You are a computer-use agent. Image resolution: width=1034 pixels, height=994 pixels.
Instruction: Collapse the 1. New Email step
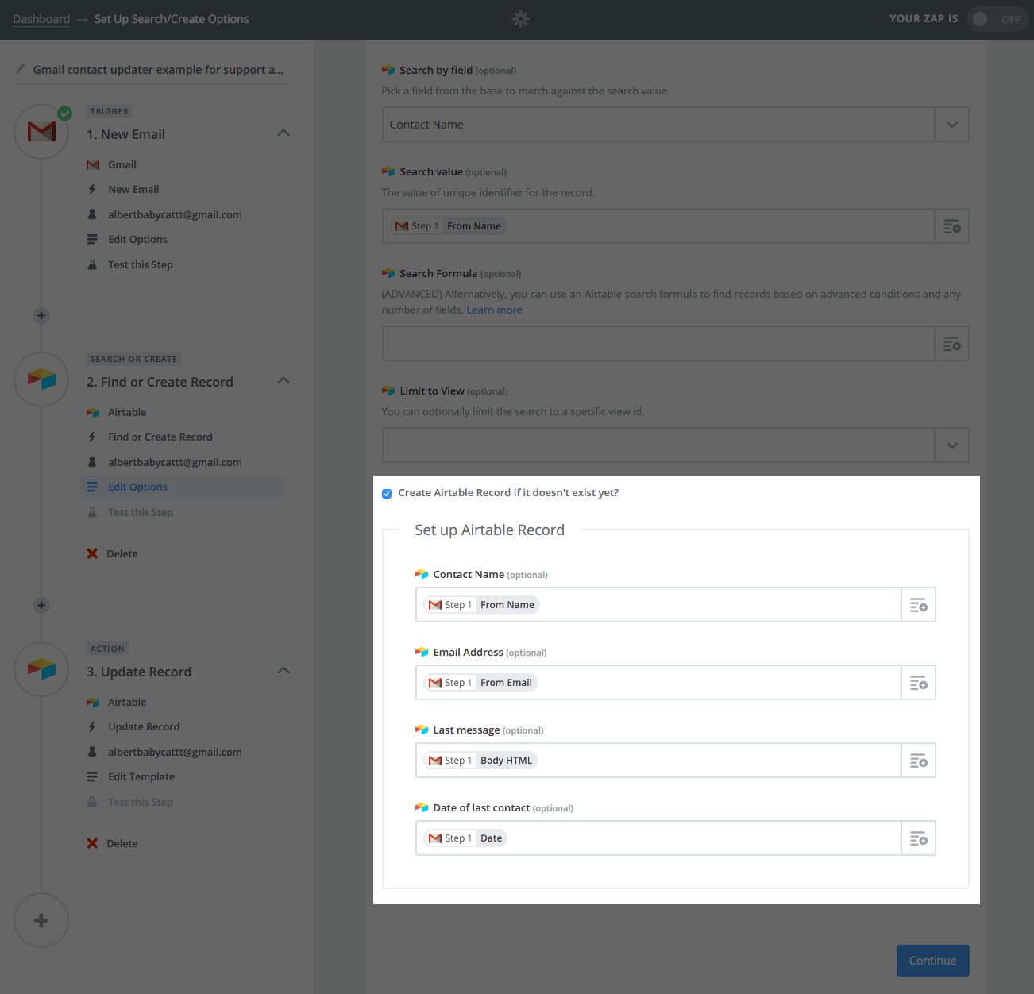pyautogui.click(x=284, y=133)
